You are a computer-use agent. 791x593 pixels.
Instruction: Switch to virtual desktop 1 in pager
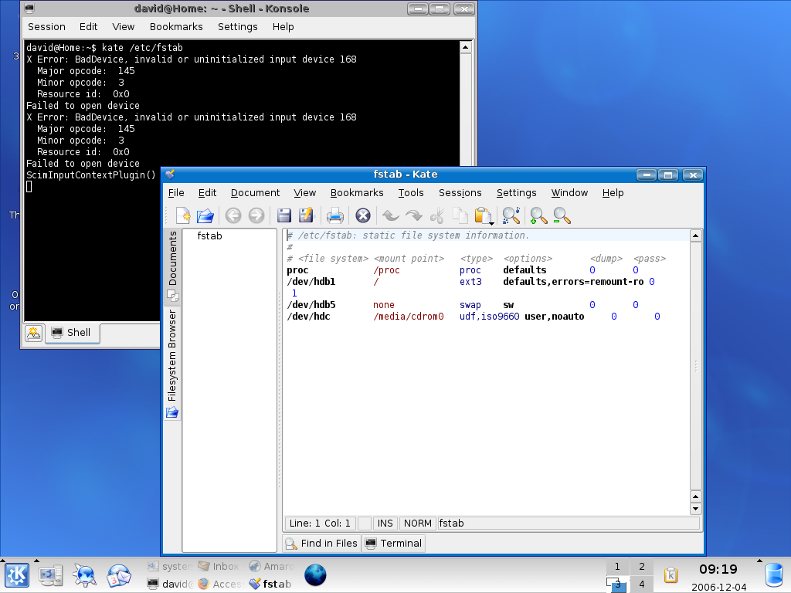pyautogui.click(x=617, y=566)
